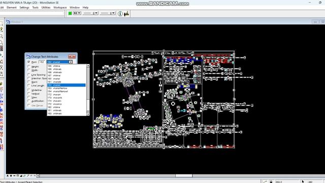Click the font list scroll down arrow
The width and height of the screenshot is (325, 183).
point(88,114)
